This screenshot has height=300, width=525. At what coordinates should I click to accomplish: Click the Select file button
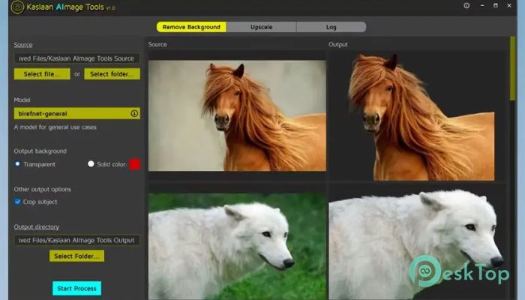click(42, 74)
